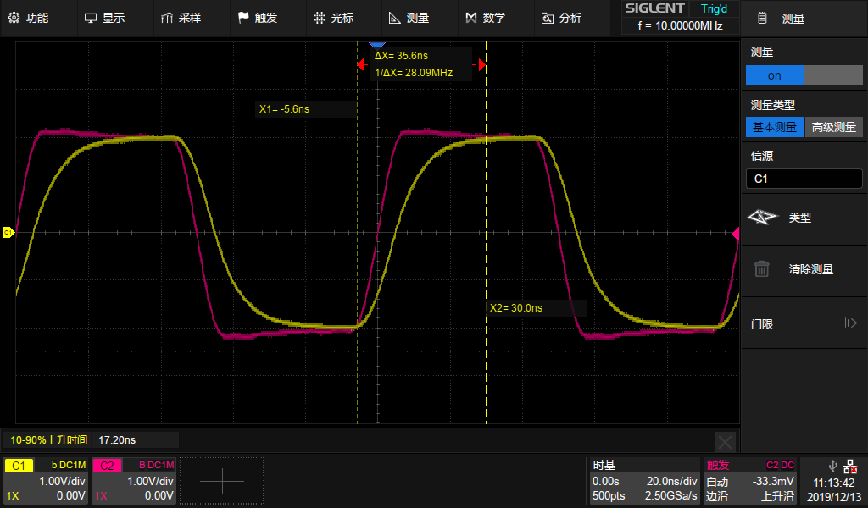Screen dimensions: 868x508
Task: Click the 2.50GSa/s sample rate value
Action: (x=670, y=496)
